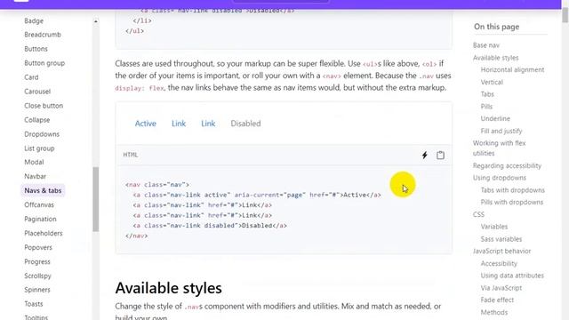This screenshot has height=320, width=569.
Task: Jump to Underline section
Action: 495,118
